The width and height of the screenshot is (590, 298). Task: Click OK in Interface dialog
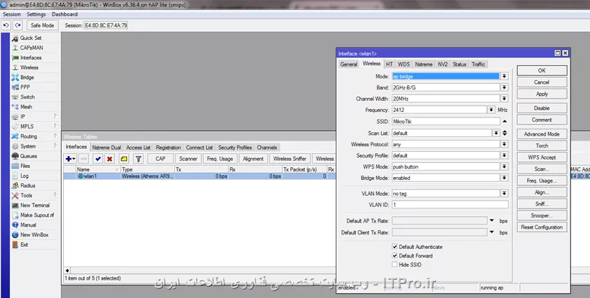tap(542, 70)
